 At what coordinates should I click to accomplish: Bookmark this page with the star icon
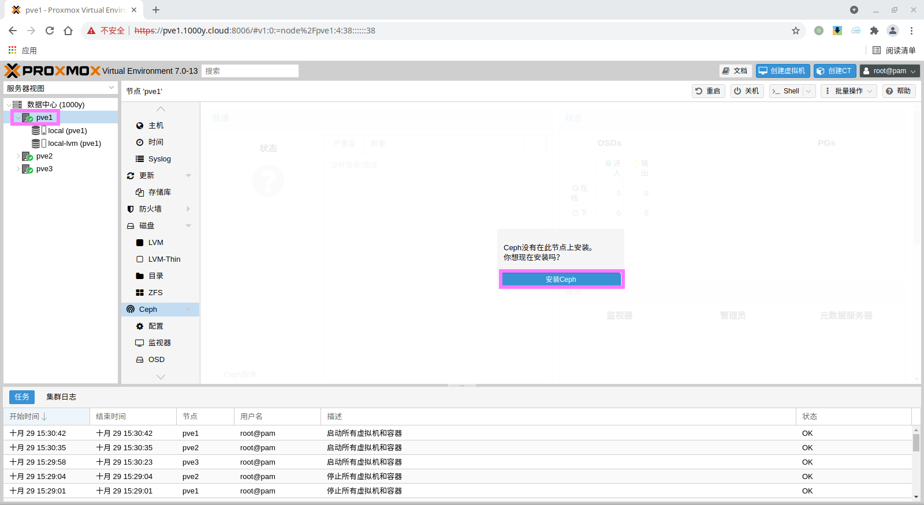(x=796, y=31)
